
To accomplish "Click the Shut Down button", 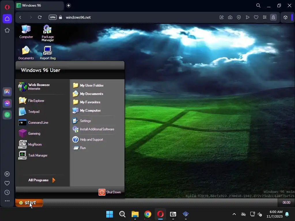I will click(x=110, y=192).
